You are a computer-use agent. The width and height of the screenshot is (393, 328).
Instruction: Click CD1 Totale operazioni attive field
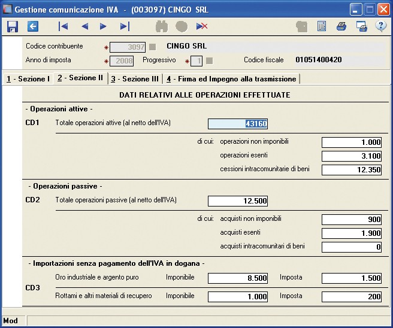[238, 124]
